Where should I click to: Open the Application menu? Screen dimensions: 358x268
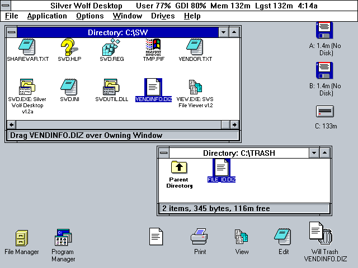click(x=47, y=16)
